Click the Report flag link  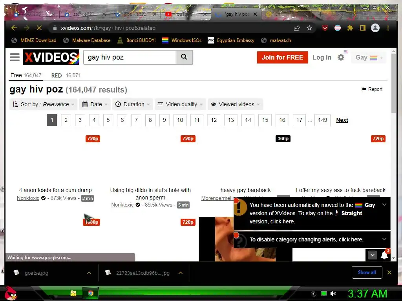click(x=372, y=89)
